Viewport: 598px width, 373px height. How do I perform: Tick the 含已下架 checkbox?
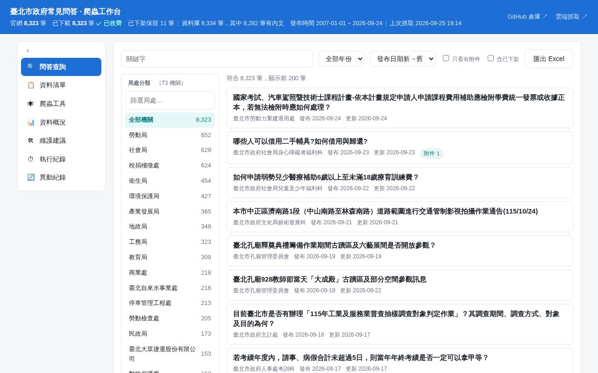(491, 58)
